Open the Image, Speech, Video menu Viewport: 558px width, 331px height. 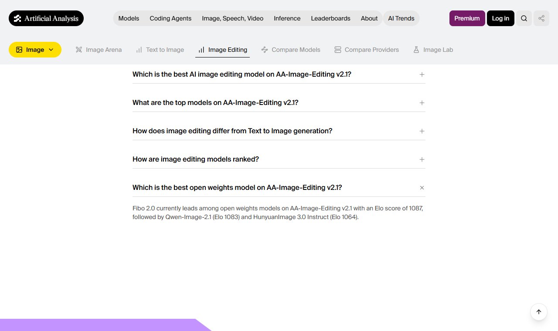click(233, 18)
